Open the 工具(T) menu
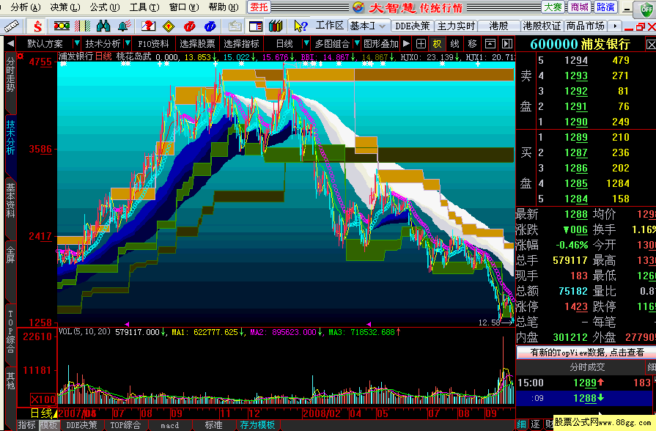 point(144,7)
